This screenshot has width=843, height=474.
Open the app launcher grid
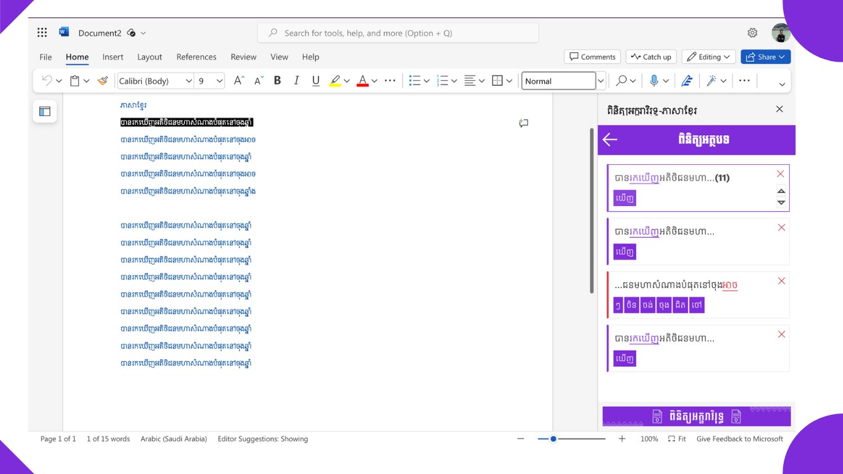42,33
